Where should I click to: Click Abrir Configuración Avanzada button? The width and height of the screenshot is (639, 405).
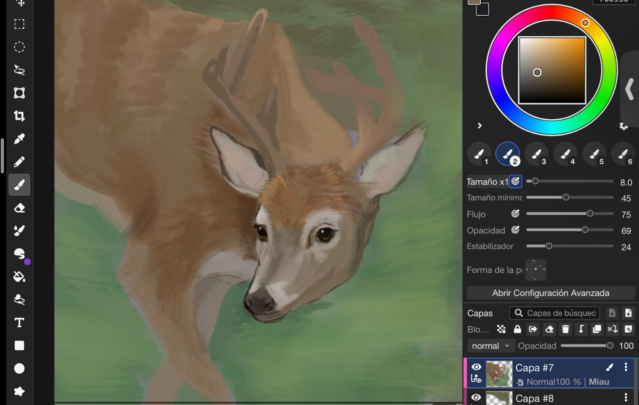[551, 293]
